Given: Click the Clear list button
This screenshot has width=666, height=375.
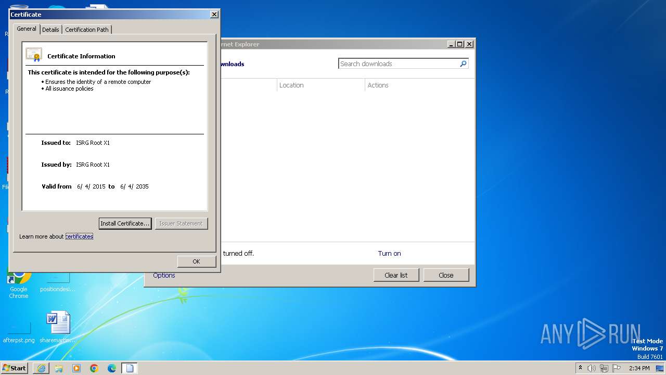Looking at the screenshot, I should pyautogui.click(x=396, y=275).
